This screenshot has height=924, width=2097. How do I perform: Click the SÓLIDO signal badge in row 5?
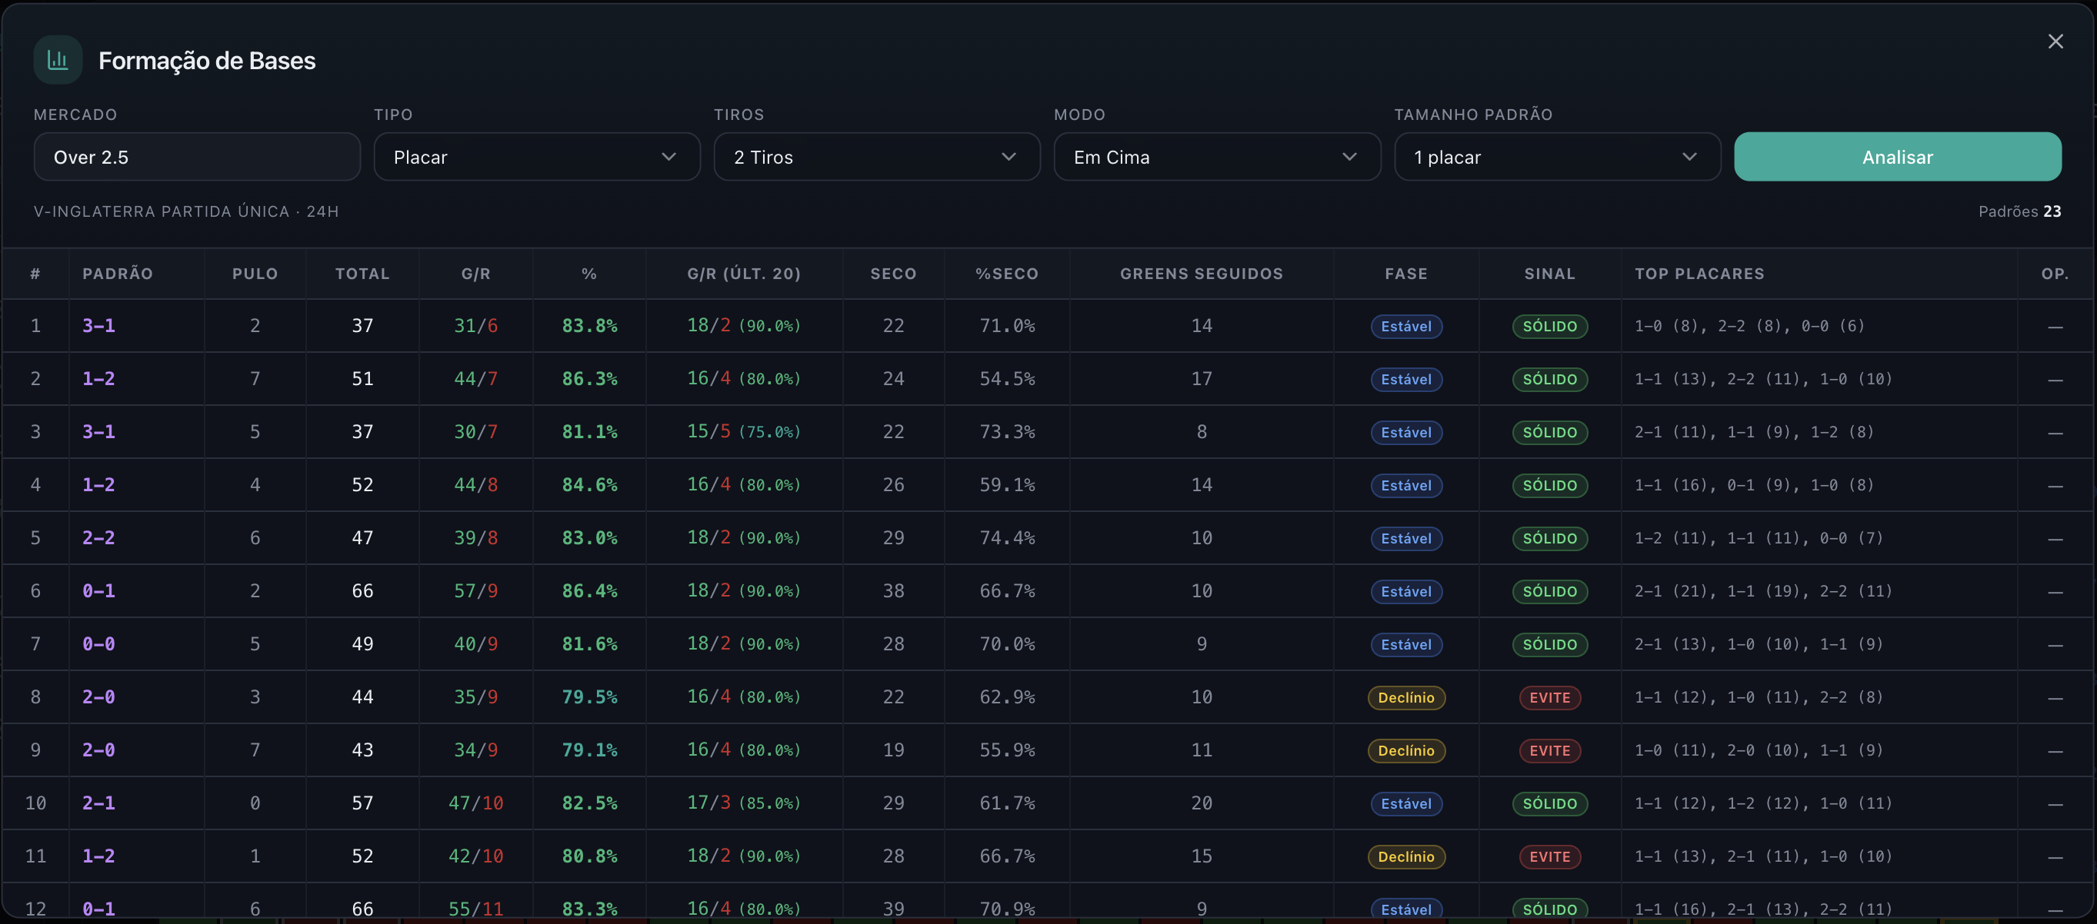click(x=1549, y=538)
